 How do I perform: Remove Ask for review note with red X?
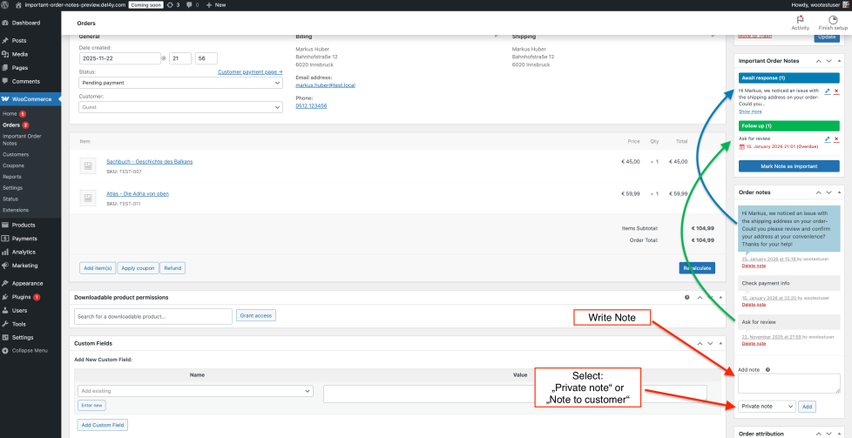click(836, 138)
